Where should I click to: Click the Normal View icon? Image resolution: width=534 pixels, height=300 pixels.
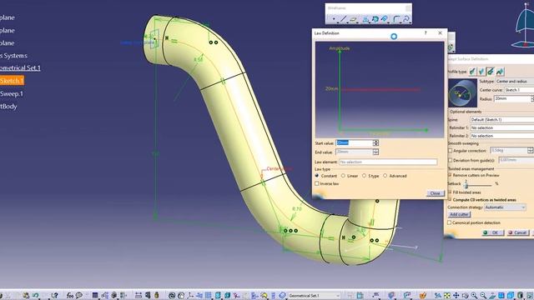pos(492,295)
